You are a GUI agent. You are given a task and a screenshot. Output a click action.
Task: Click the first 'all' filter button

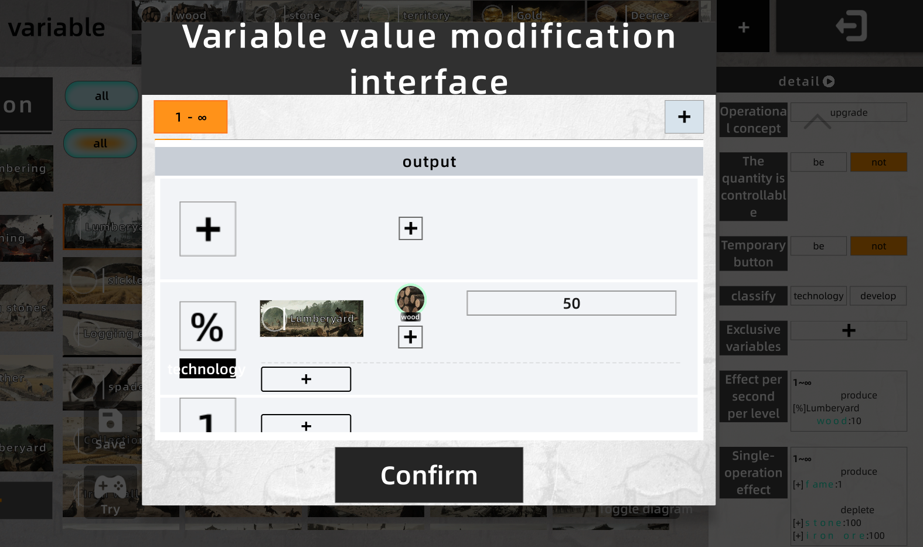(101, 96)
